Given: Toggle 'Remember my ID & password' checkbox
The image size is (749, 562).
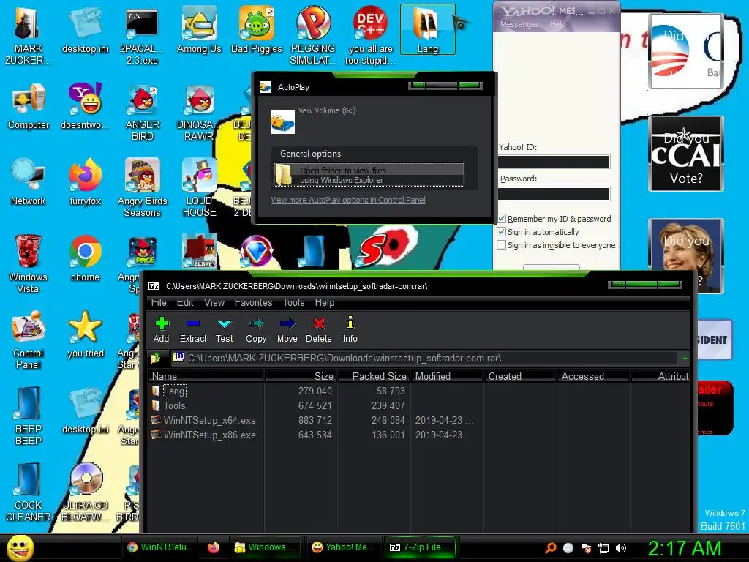Looking at the screenshot, I should point(502,218).
